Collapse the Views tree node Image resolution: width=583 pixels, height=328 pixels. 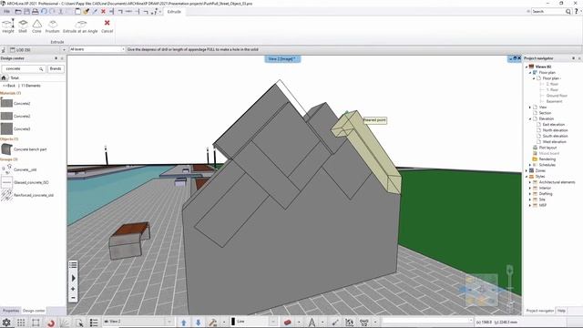click(527, 67)
